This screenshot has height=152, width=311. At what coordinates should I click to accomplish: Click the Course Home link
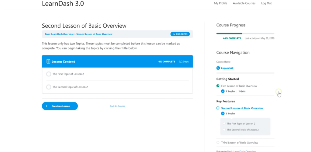223,62
